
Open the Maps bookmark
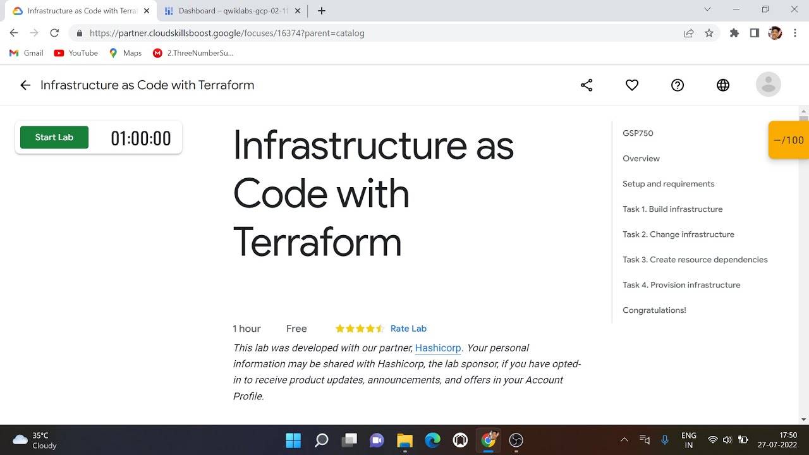point(125,53)
